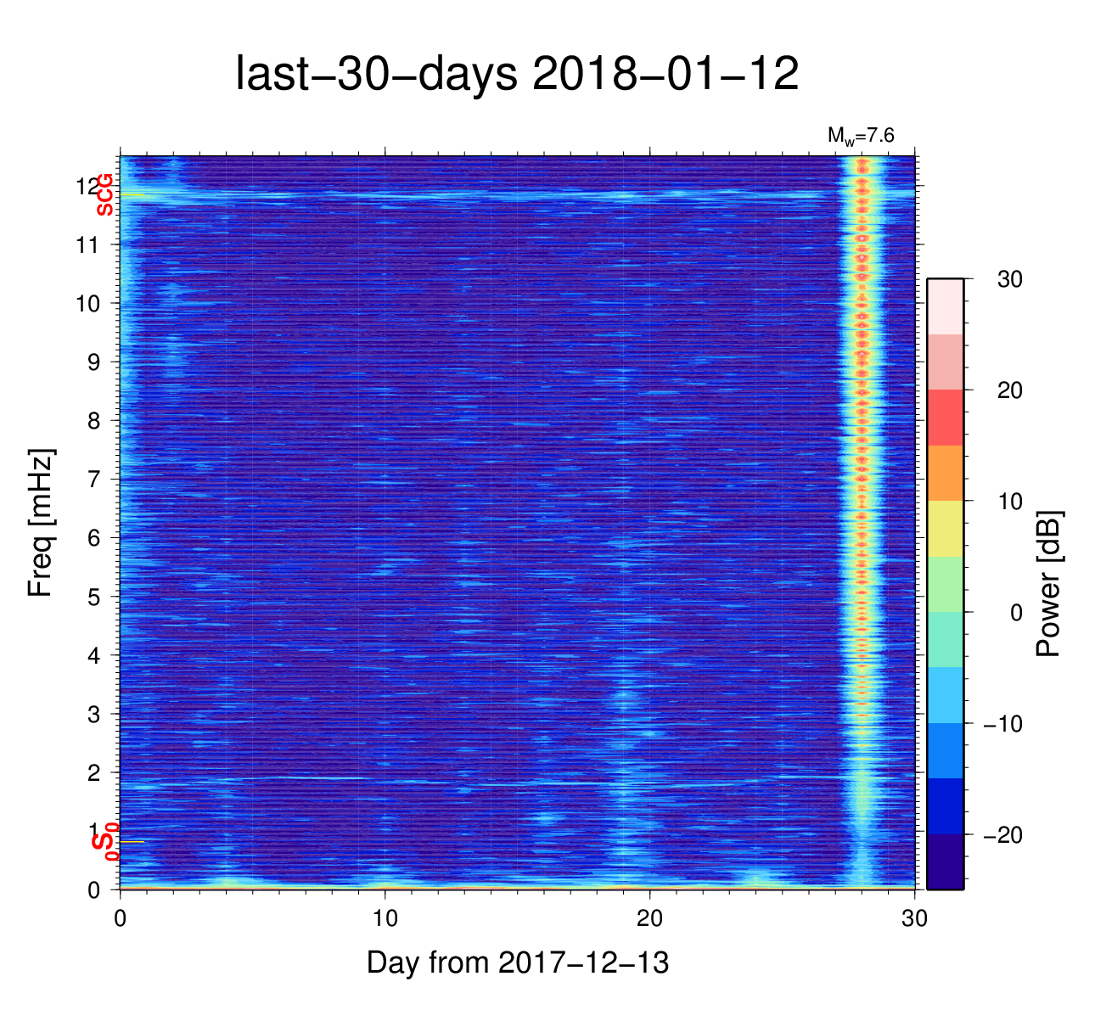This screenshot has width=1095, height=1010.
Task: Click the palest pink segment at the colorbar top
Action: [945, 306]
